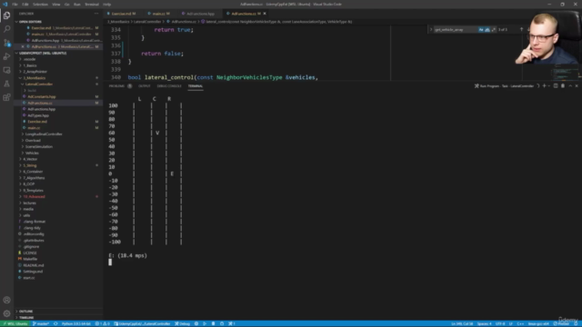The height and width of the screenshot is (327, 582).
Task: Click the Ln/Col cursor position status item
Action: [462, 323]
